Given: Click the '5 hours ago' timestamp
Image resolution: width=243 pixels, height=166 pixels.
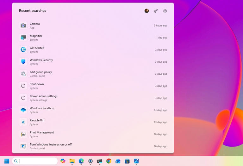Looking at the screenshot, I should (x=160, y=26).
